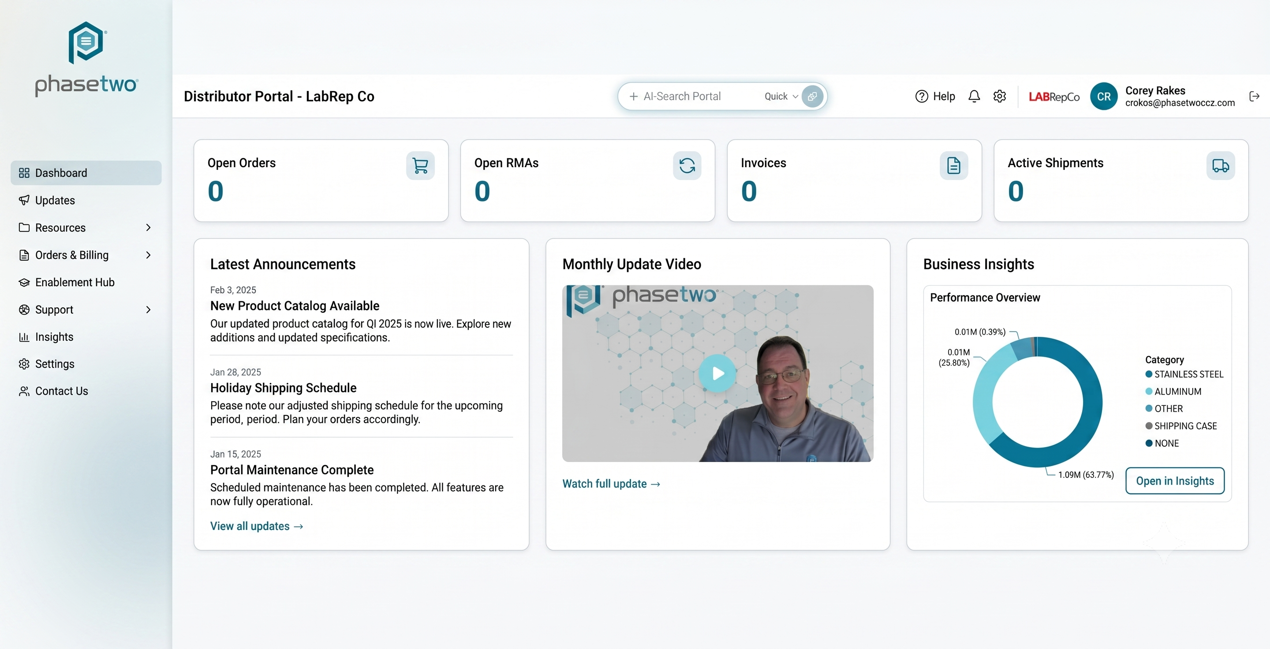Click the SHIPPING CASE legend swatch
Image resolution: width=1270 pixels, height=649 pixels.
tap(1149, 426)
